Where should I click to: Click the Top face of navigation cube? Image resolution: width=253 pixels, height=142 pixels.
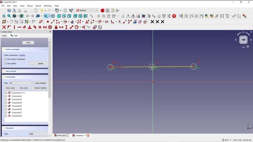coord(244,39)
